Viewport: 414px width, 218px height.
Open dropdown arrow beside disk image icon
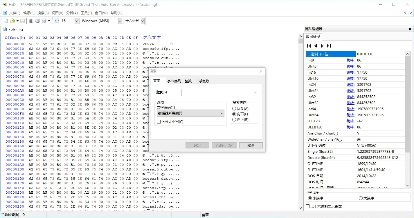click(49, 21)
